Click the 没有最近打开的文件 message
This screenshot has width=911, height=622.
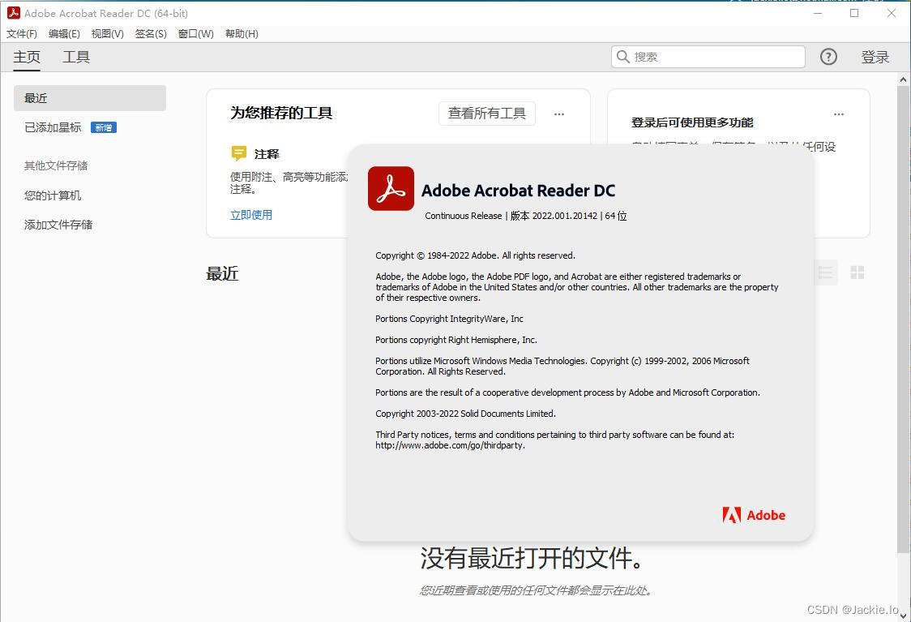click(x=532, y=557)
